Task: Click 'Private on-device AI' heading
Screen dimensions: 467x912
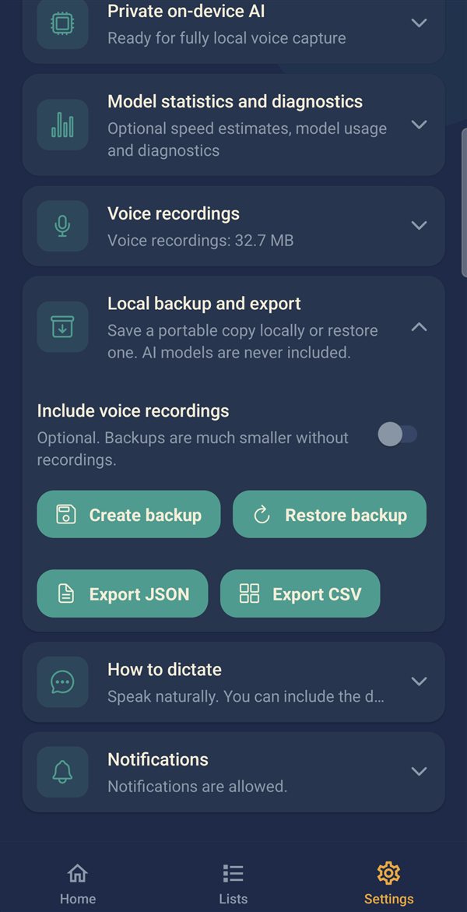Action: point(186,10)
